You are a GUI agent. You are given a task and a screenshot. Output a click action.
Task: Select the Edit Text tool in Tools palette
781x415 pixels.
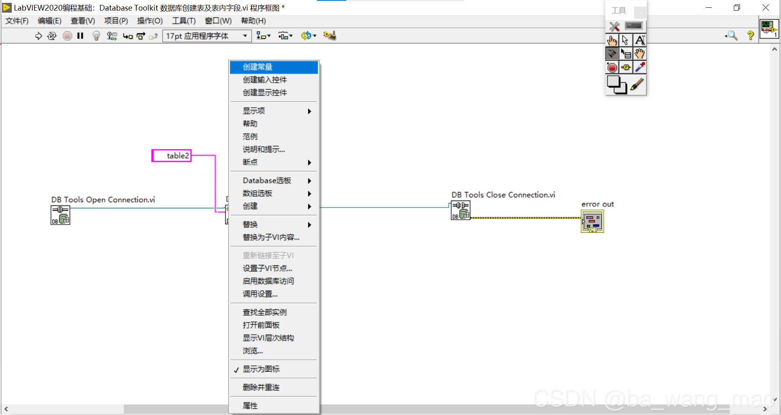640,40
